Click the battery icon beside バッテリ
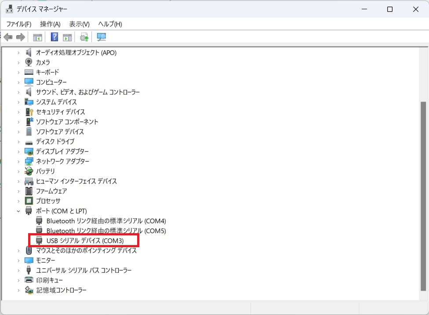The image size is (429, 315). [x=29, y=171]
